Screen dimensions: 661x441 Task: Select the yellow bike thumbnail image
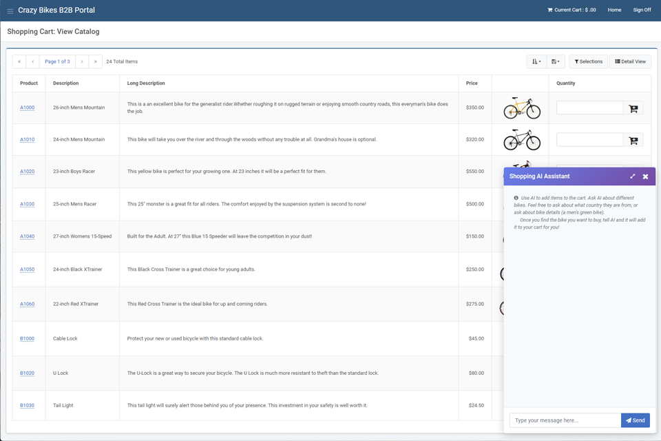click(522, 107)
